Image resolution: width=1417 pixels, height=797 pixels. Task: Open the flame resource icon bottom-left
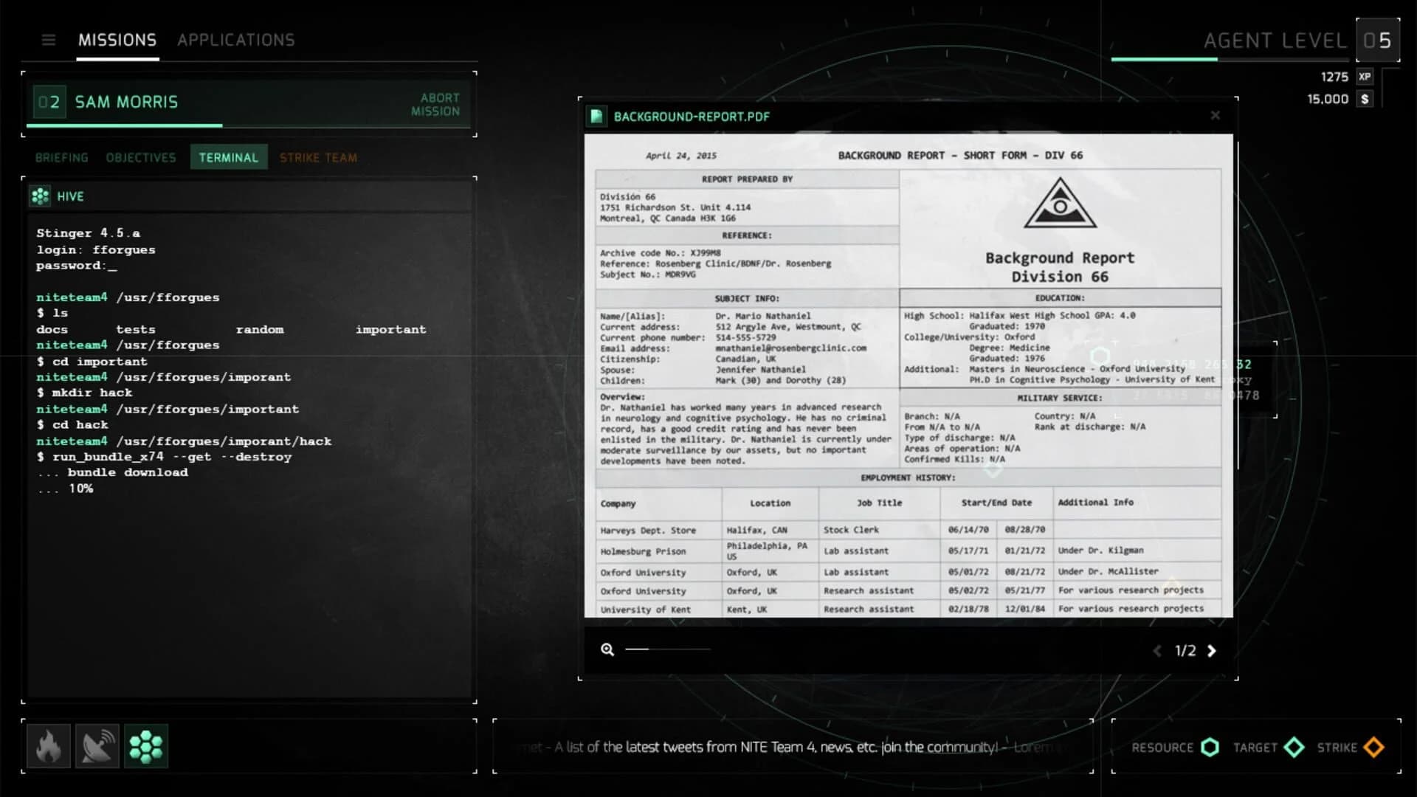click(x=48, y=746)
